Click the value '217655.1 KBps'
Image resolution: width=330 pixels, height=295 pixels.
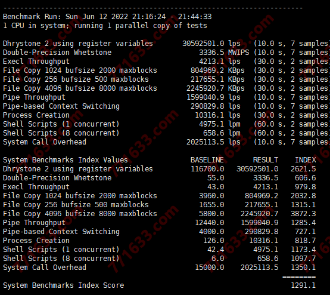click(217, 79)
